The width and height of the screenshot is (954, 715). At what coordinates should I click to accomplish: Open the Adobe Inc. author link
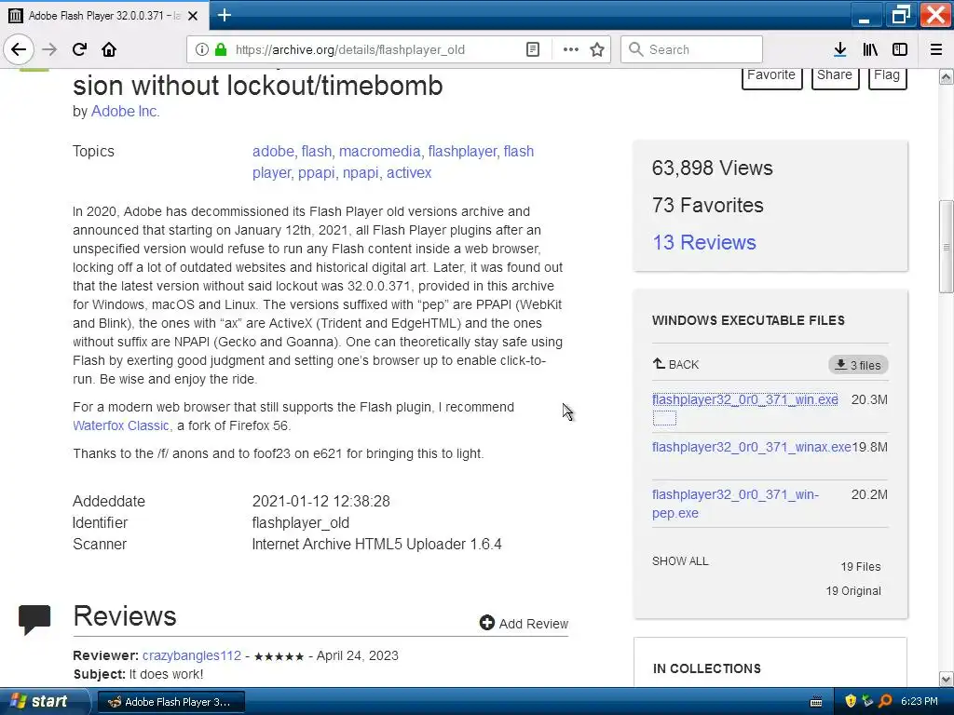coord(126,112)
